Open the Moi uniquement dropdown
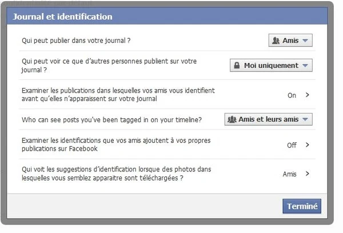 coord(271,65)
